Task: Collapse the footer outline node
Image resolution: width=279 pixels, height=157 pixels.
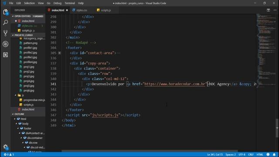Action: tap(18, 128)
